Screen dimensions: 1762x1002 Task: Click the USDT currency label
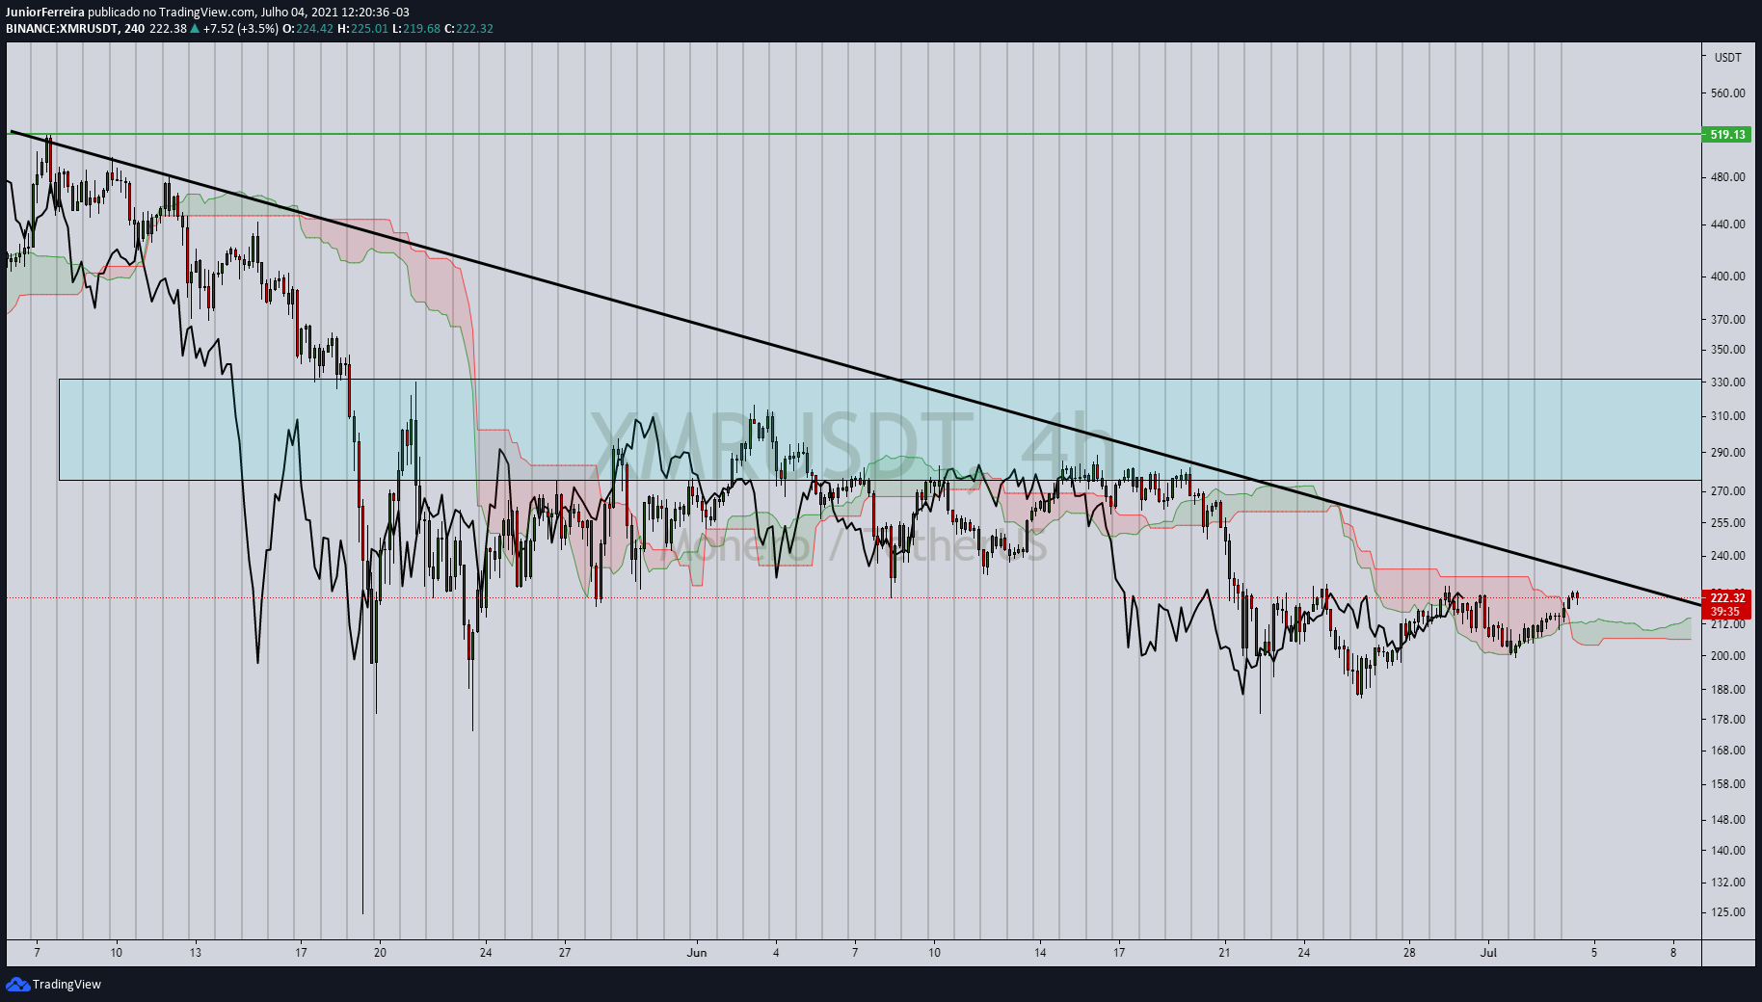[1727, 58]
